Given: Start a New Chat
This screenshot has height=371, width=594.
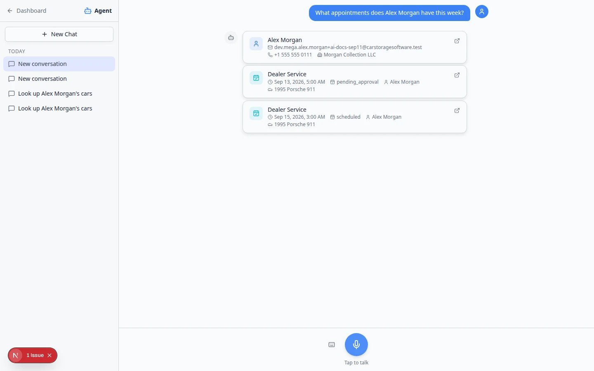Looking at the screenshot, I should pyautogui.click(x=59, y=34).
